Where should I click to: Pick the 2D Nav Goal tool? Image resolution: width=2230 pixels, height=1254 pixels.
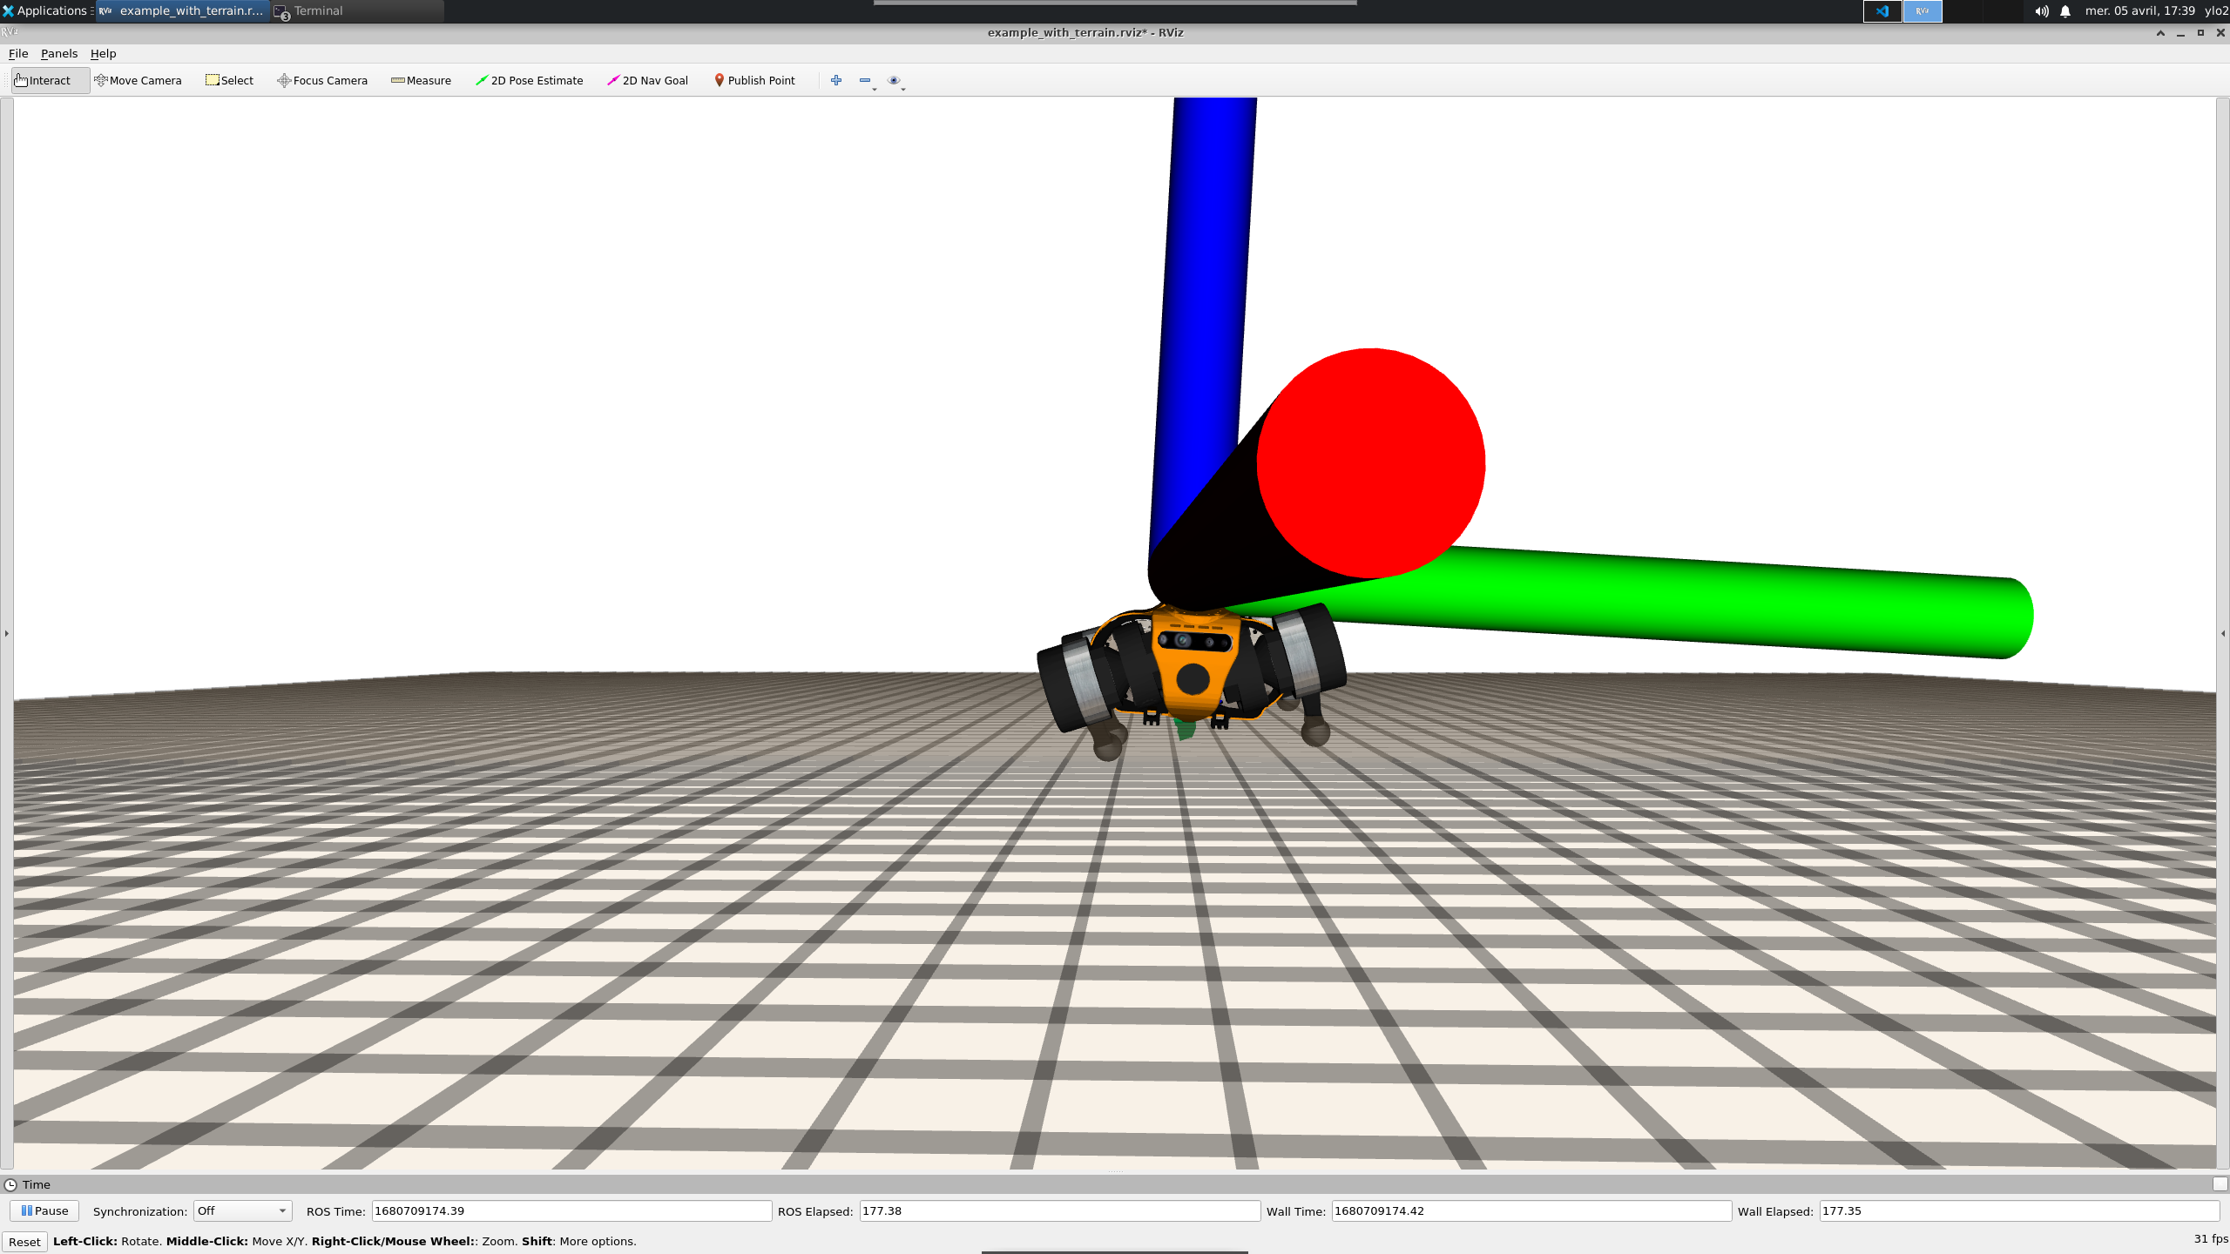coord(647,80)
